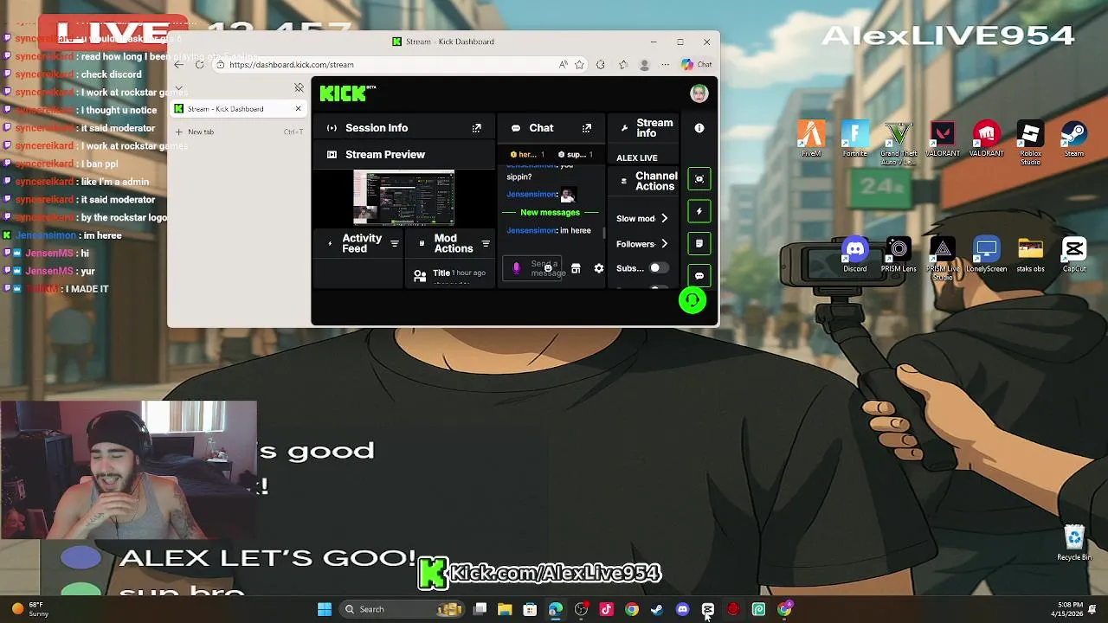Screen dimensions: 1108x623
Task: Open the speech bubble sidebar button
Action: (x=699, y=276)
